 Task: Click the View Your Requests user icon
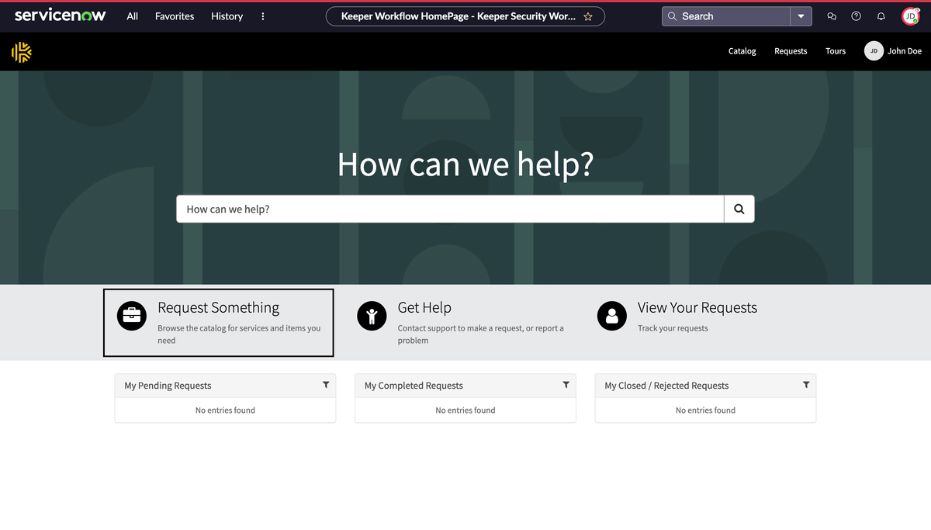tap(611, 316)
